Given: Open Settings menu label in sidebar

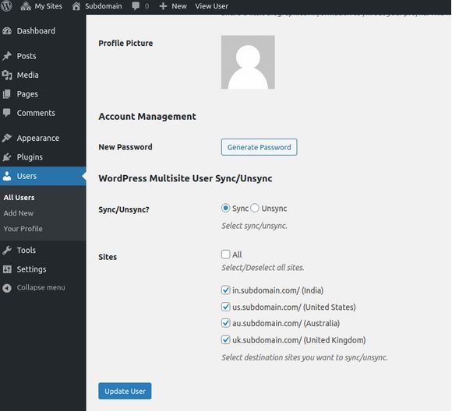Looking at the screenshot, I should click(x=31, y=269).
